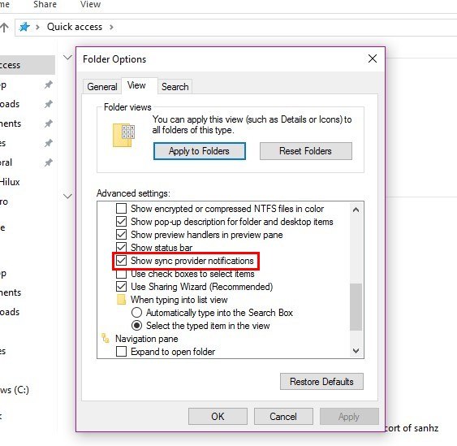Screen dimensions: 457x446
Task: Close the Folder Options dialog
Action: [x=373, y=58]
